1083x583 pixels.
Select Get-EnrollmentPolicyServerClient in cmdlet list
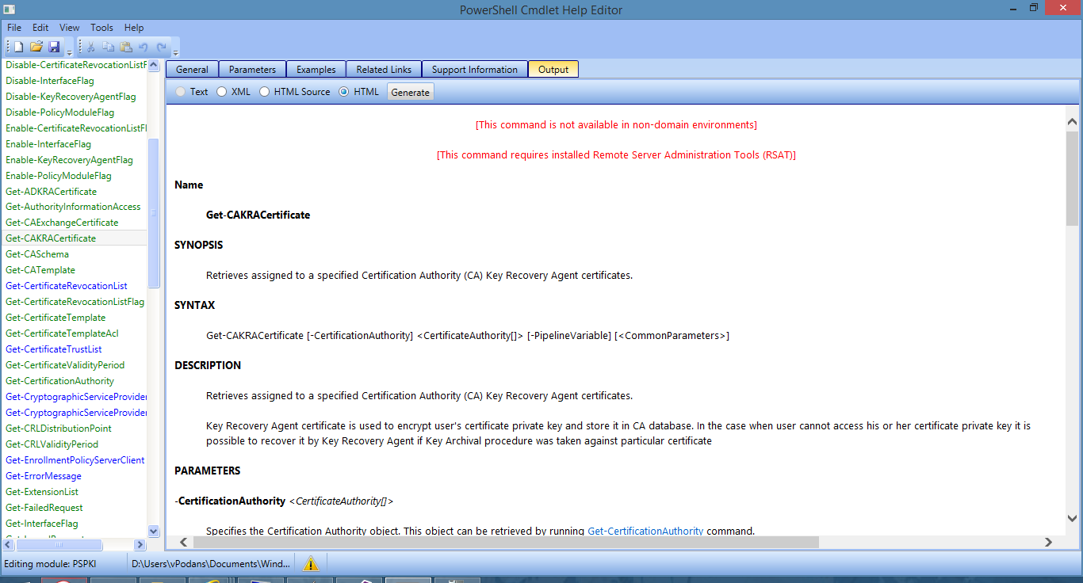tap(75, 460)
